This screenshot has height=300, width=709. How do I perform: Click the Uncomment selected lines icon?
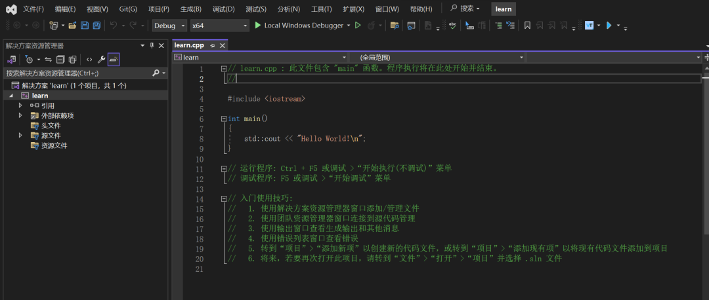click(511, 26)
